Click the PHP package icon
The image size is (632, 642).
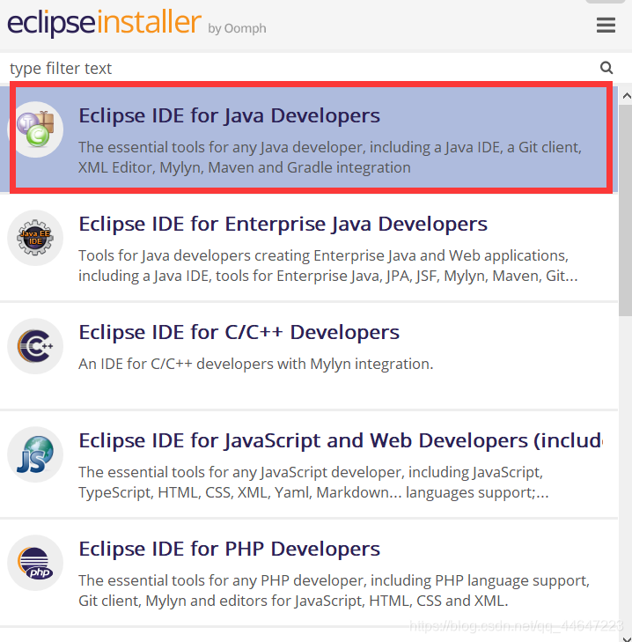(x=35, y=563)
